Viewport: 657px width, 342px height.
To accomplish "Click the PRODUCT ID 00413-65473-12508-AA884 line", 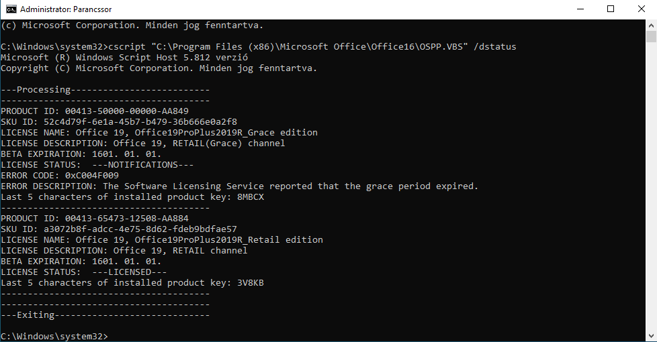I will point(95,219).
